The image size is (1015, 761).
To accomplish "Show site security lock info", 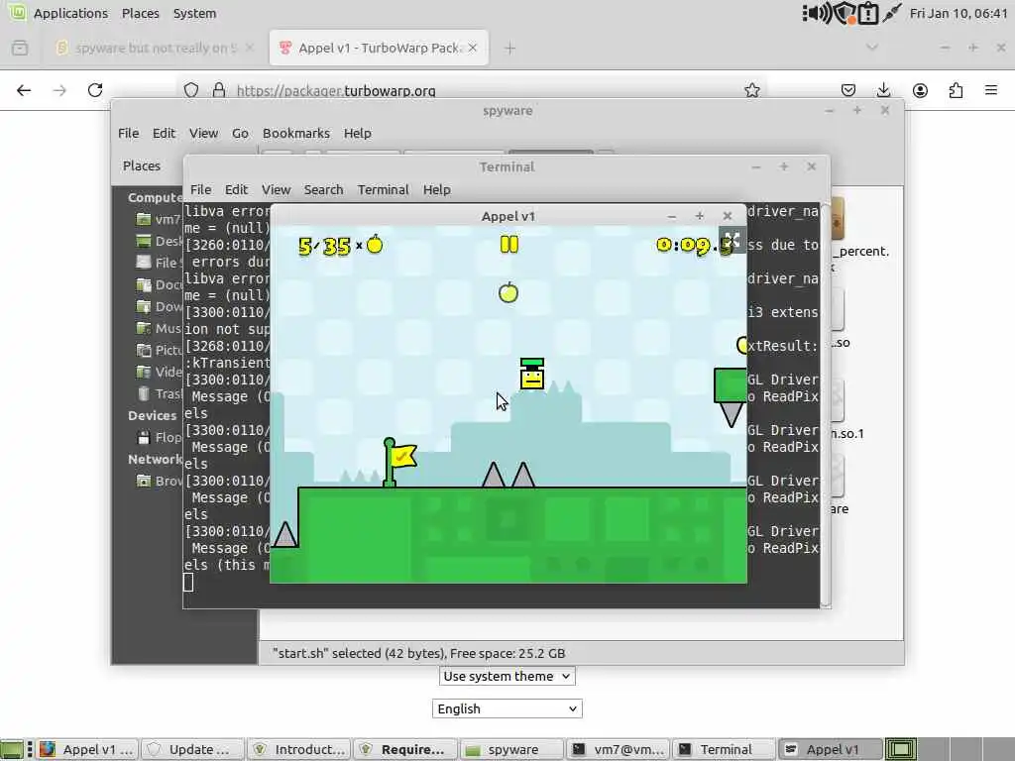I will tap(219, 90).
